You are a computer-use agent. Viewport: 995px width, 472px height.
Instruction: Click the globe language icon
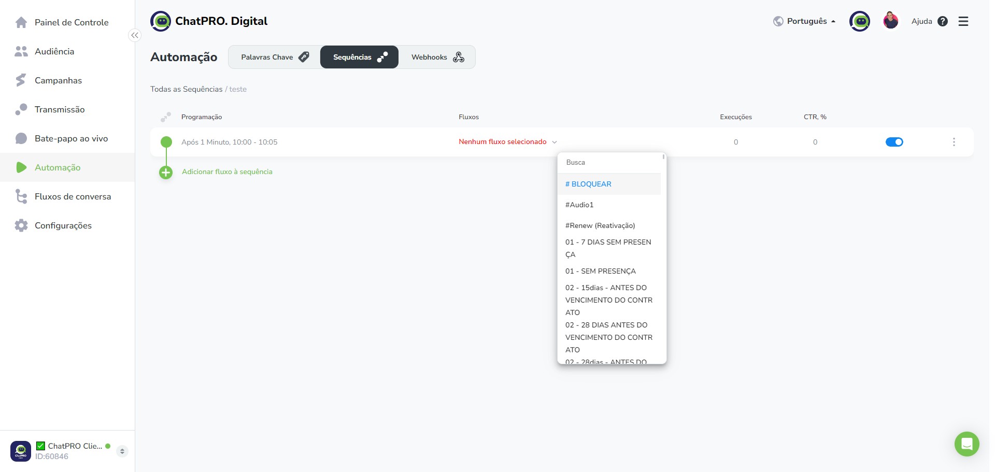(x=778, y=21)
